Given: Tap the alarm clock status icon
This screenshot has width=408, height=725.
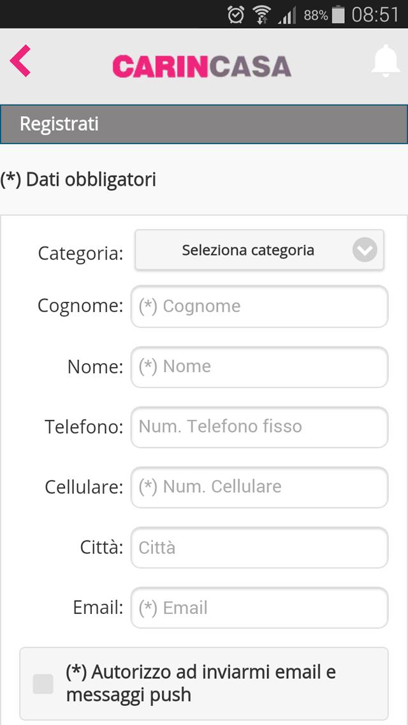Looking at the screenshot, I should tap(236, 15).
